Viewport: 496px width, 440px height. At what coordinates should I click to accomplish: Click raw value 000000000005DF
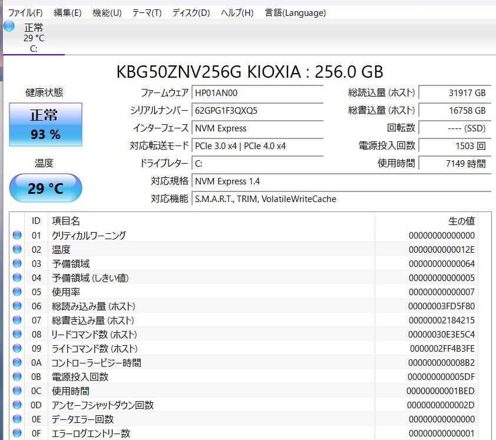click(x=441, y=377)
